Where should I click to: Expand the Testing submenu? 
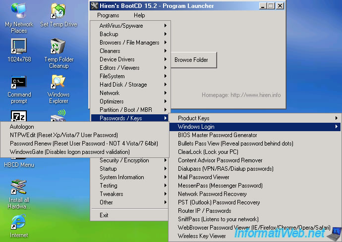(130, 186)
